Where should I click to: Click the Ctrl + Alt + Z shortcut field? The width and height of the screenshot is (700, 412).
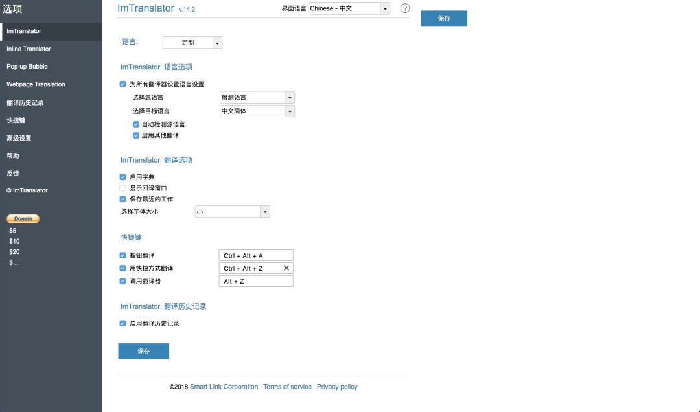point(256,268)
